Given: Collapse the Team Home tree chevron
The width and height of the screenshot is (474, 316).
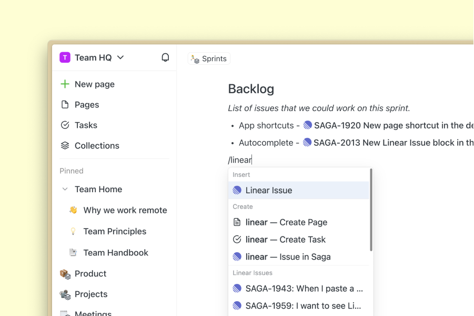Looking at the screenshot, I should pos(65,190).
